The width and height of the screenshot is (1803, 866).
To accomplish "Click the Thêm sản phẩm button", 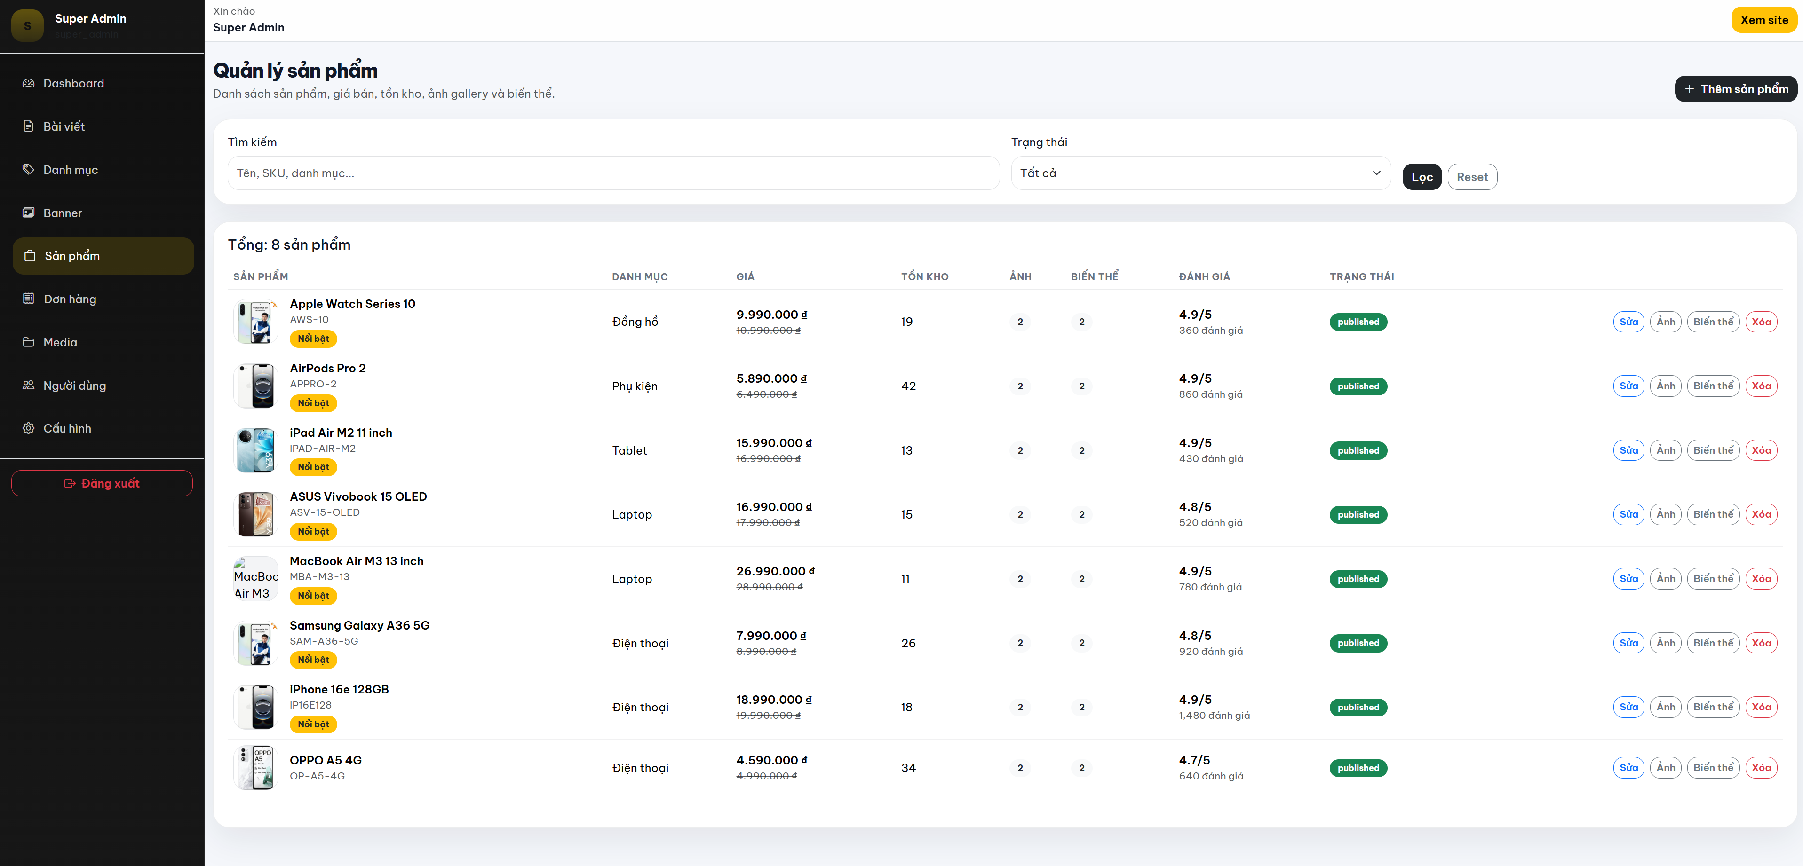I will (1735, 89).
